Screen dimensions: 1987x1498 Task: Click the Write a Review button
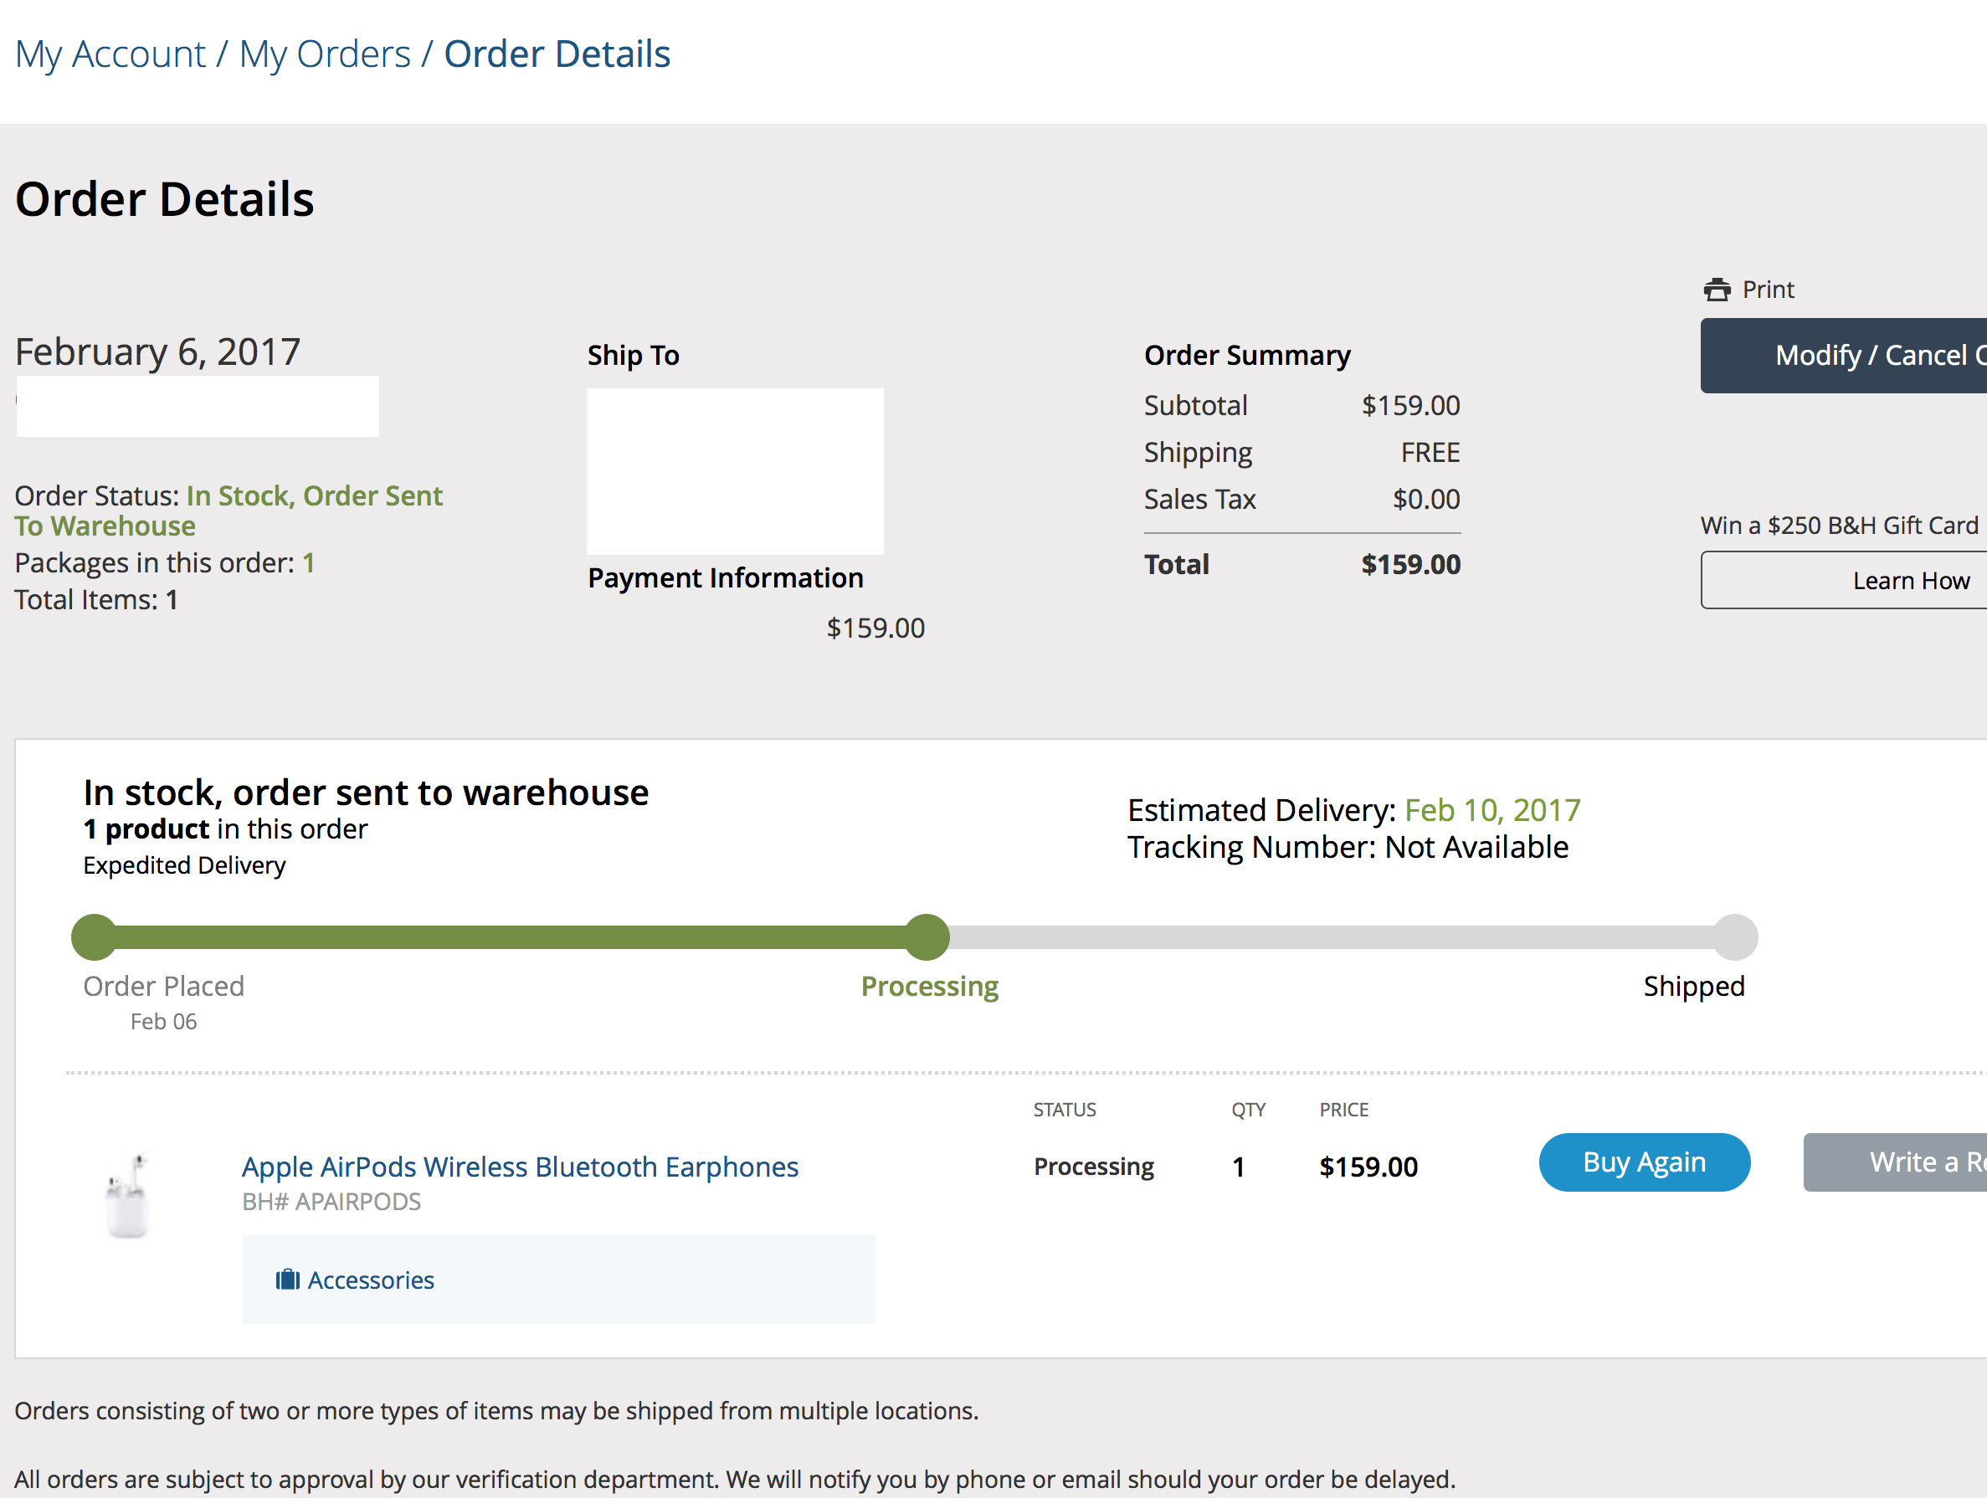1896,1162
